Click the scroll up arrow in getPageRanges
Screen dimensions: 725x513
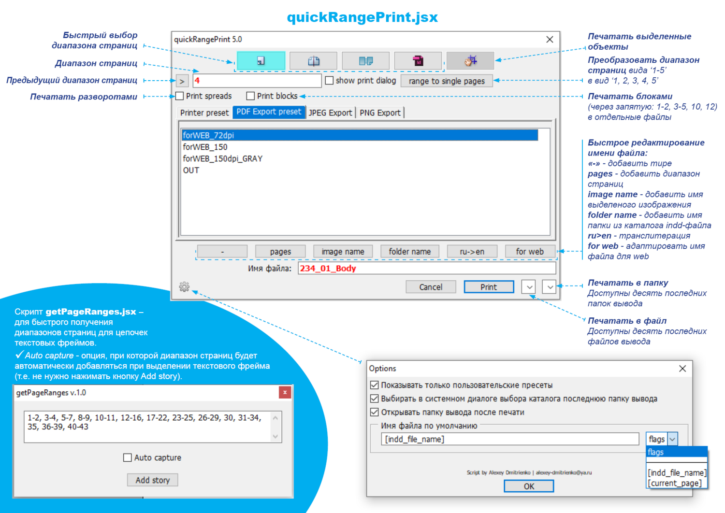click(x=275, y=418)
